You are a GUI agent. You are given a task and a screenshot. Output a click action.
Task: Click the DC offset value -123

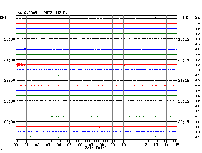tap(197, 49)
